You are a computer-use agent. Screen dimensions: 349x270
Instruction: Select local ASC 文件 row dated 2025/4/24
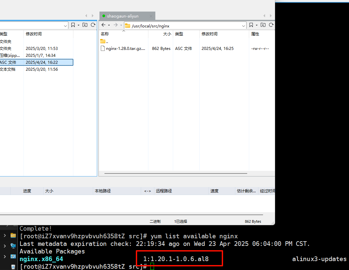click(36, 62)
